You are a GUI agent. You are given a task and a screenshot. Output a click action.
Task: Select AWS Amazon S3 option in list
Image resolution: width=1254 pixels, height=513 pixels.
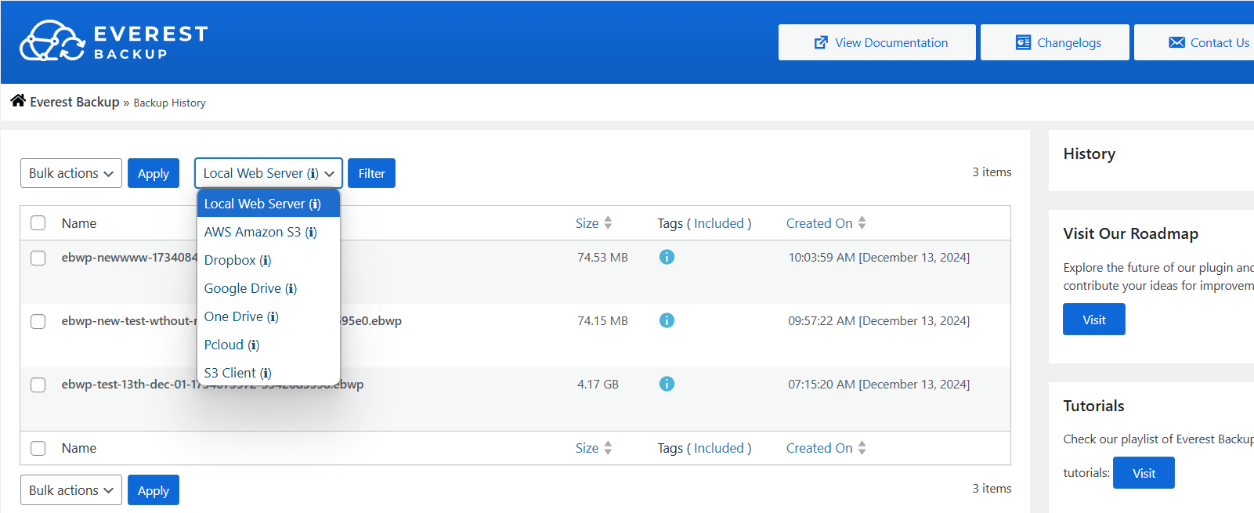260,232
